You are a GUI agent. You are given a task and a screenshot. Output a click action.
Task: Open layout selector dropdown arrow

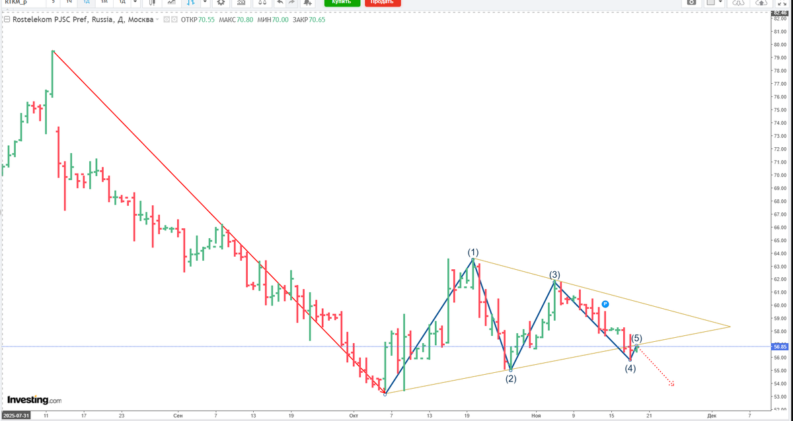coord(720,2)
